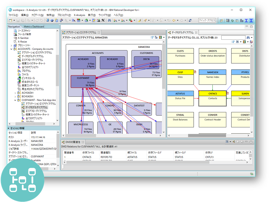Switch to the Metrics Dashboard tab
Viewport: 269px width, 202px height.
pos(34,27)
